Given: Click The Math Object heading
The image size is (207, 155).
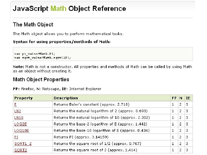Looking at the screenshot, I should click(x=33, y=25).
